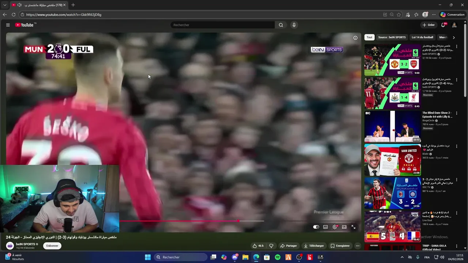Viewport: 468px width, 263px height.
Task: Show more filter chips with right arrow
Action: [x=454, y=37]
